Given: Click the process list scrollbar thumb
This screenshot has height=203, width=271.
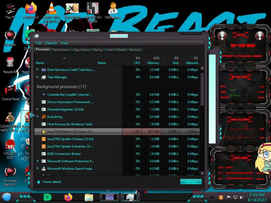Looking at the screenshot, I should (x=202, y=89).
